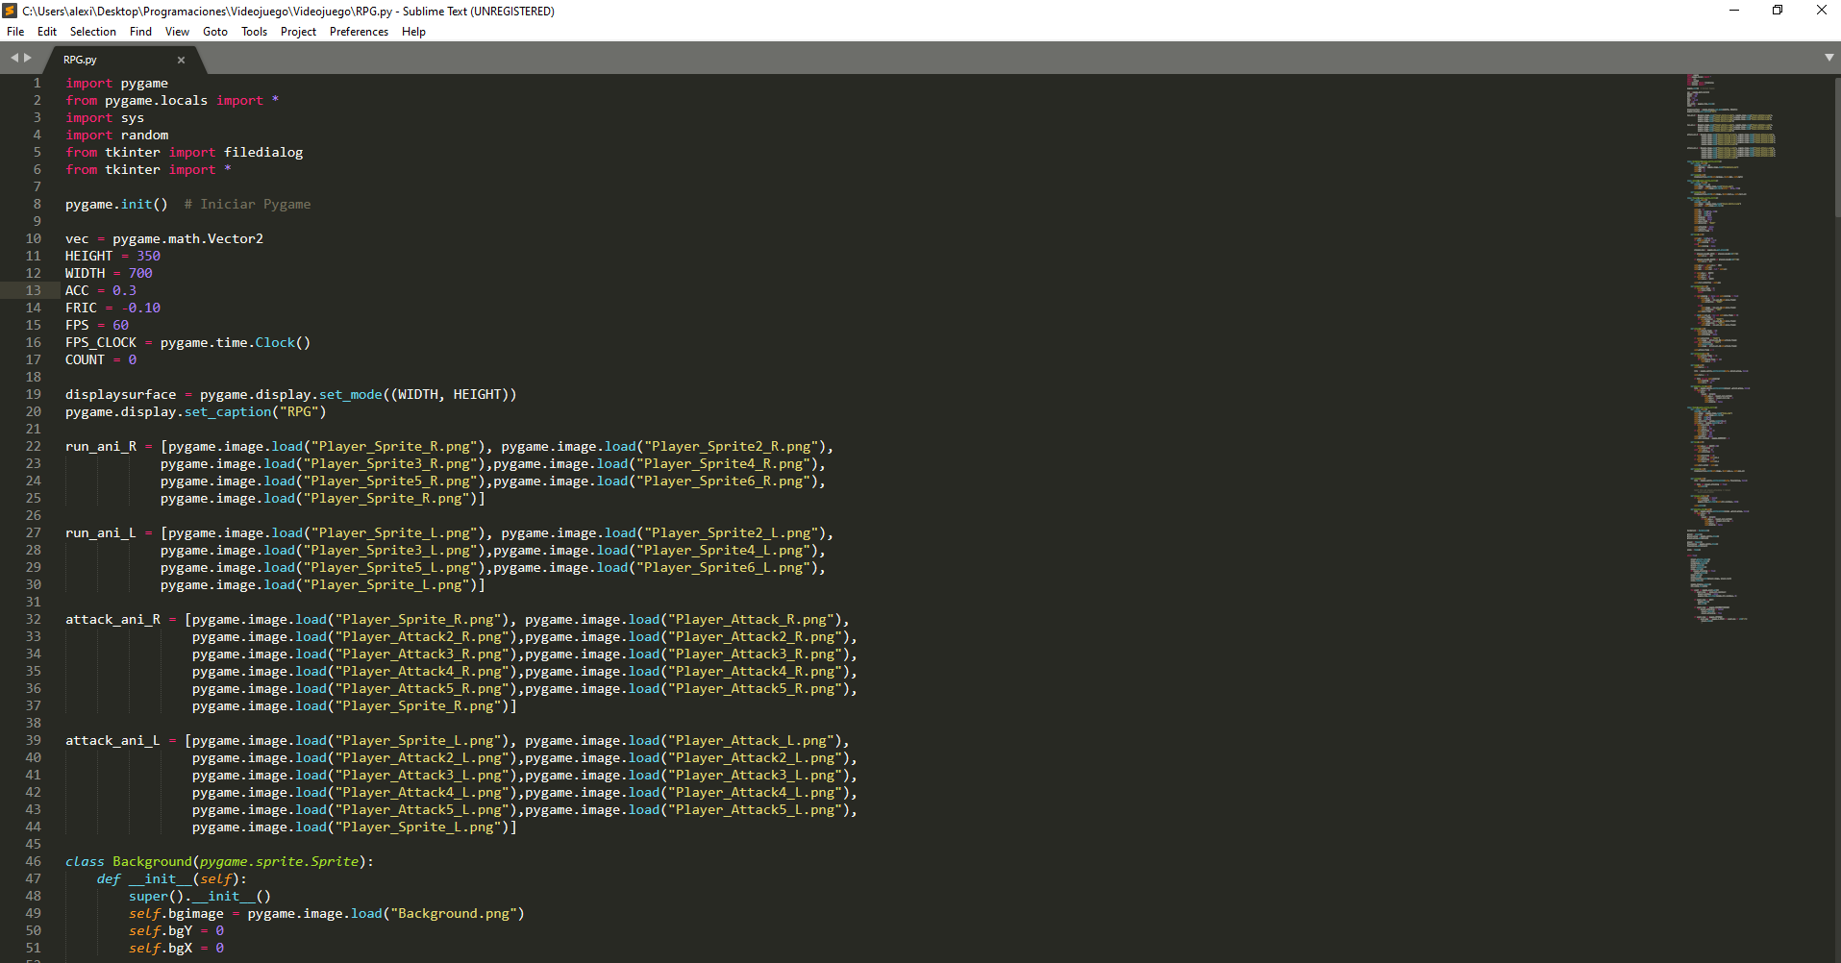Open the Selection menu
Screen dimensions: 1841x963
click(92, 31)
